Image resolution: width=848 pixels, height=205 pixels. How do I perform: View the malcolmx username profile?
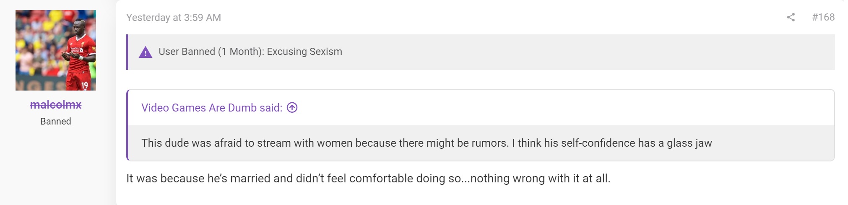click(x=56, y=105)
